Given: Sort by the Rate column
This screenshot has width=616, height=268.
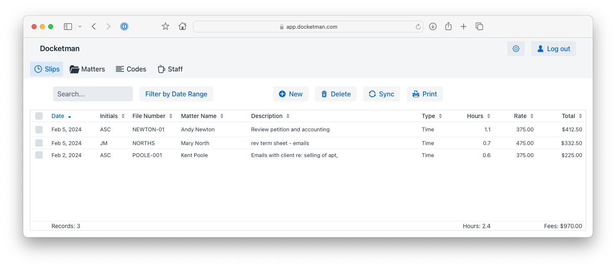Looking at the screenshot, I should pos(524,116).
